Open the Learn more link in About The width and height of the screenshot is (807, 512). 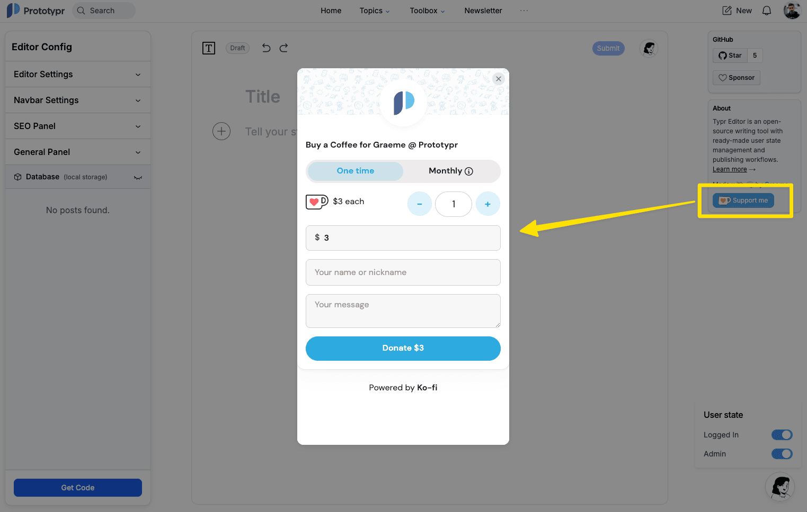click(730, 169)
